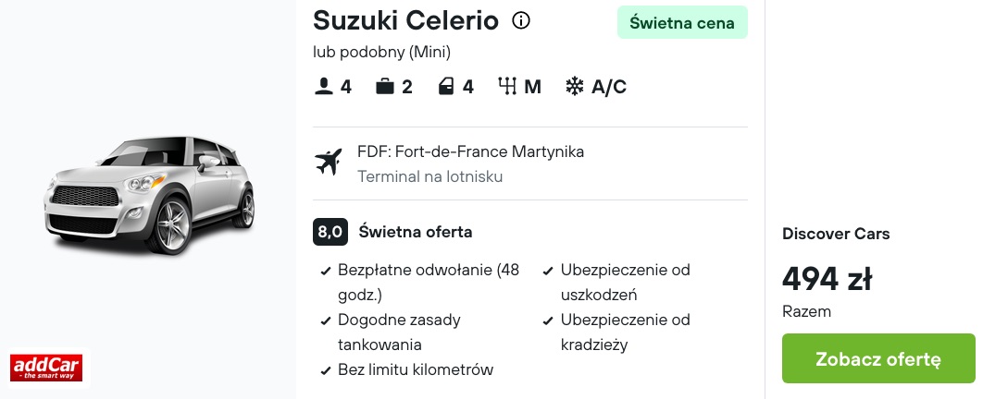Click the car doors icon
983x399 pixels.
pyautogui.click(x=446, y=86)
